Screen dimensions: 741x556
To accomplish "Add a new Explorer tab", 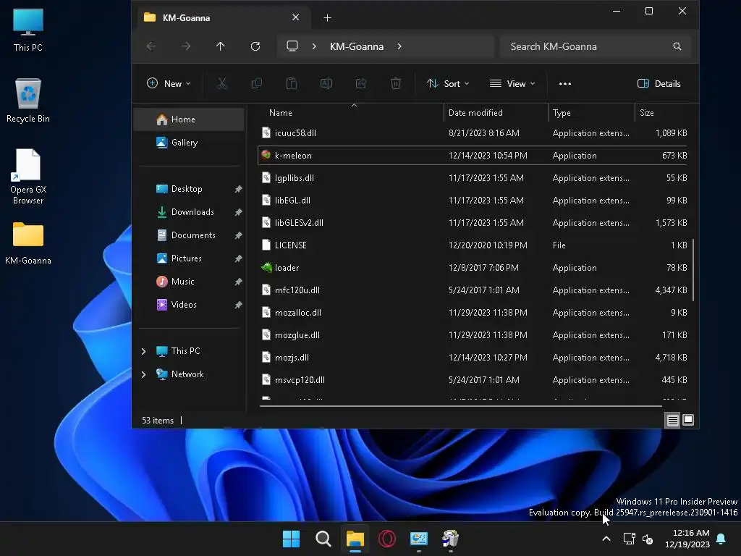I will tap(327, 18).
